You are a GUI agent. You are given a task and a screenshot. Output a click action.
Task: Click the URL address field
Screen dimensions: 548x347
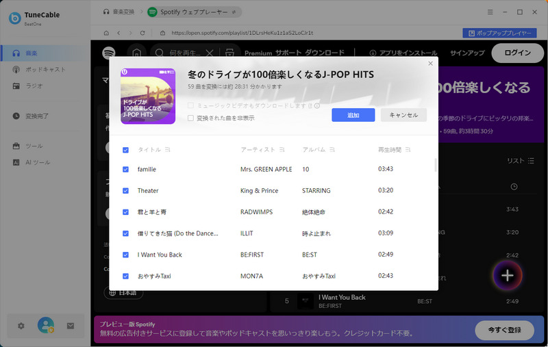point(242,33)
